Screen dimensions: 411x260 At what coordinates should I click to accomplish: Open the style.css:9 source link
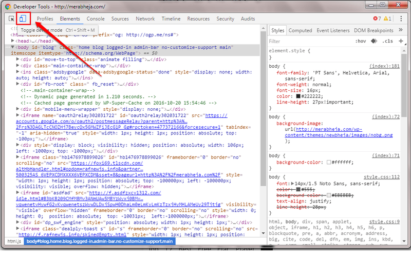384,222
